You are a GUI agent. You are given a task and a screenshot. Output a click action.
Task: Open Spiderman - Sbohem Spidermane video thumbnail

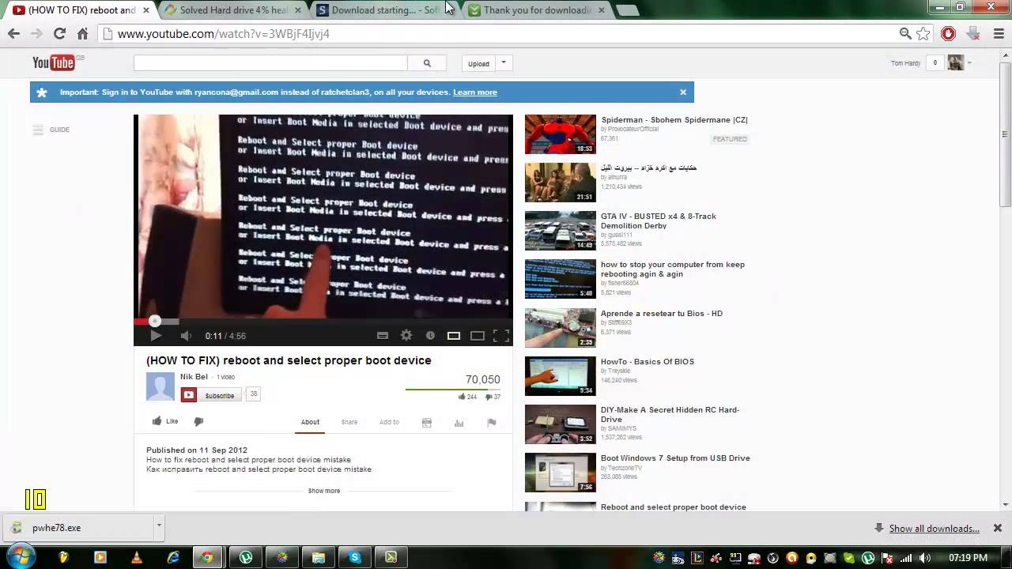point(560,134)
